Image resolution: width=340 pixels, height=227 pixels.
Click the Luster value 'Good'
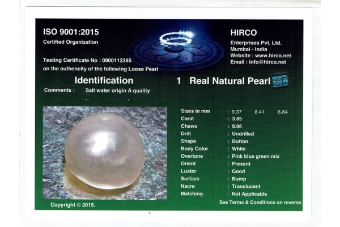click(x=239, y=171)
